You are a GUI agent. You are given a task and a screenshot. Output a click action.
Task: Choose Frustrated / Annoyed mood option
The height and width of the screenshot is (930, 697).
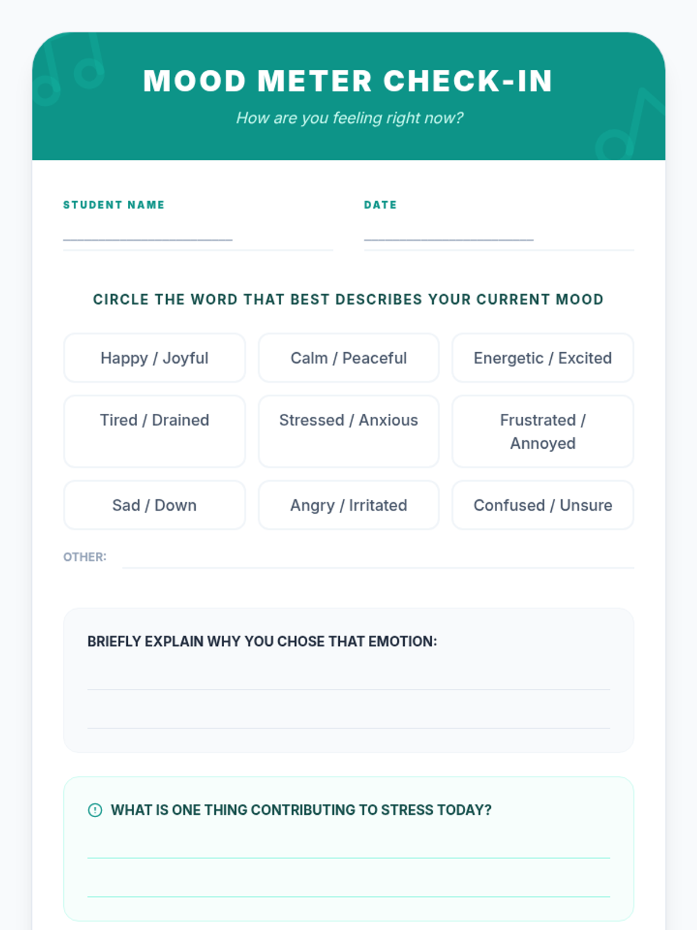542,431
